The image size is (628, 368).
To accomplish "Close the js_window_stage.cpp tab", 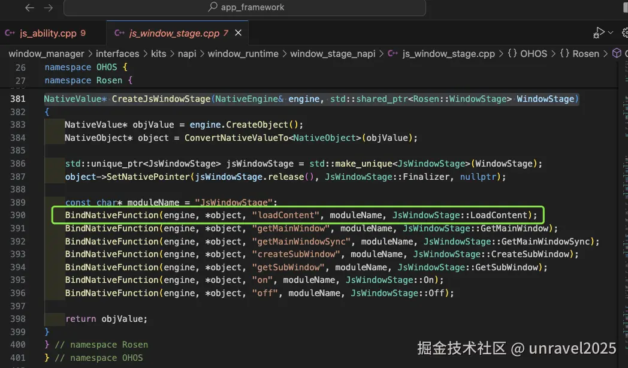I will pyautogui.click(x=238, y=33).
